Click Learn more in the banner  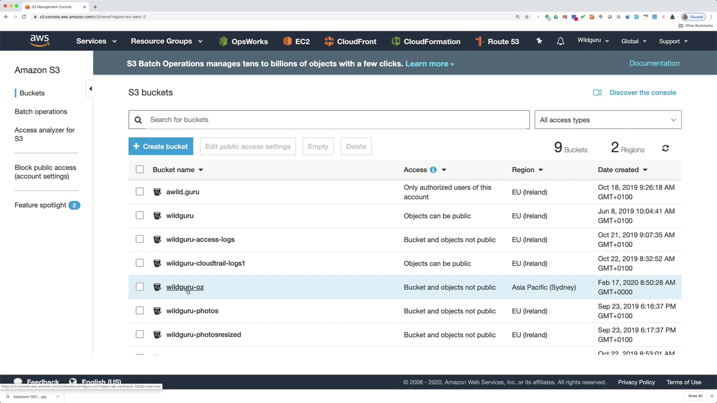(x=430, y=63)
